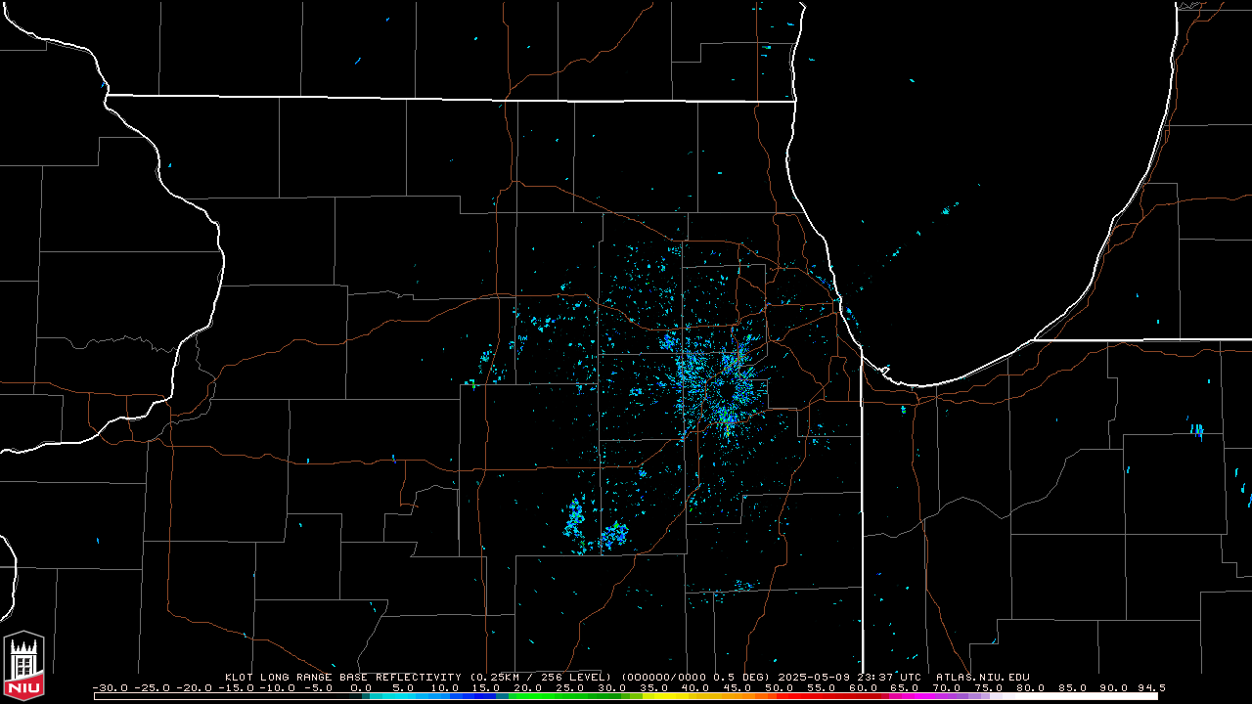This screenshot has height=704, width=1252.
Task: Click the 50.0 scale label
Action: (x=779, y=687)
